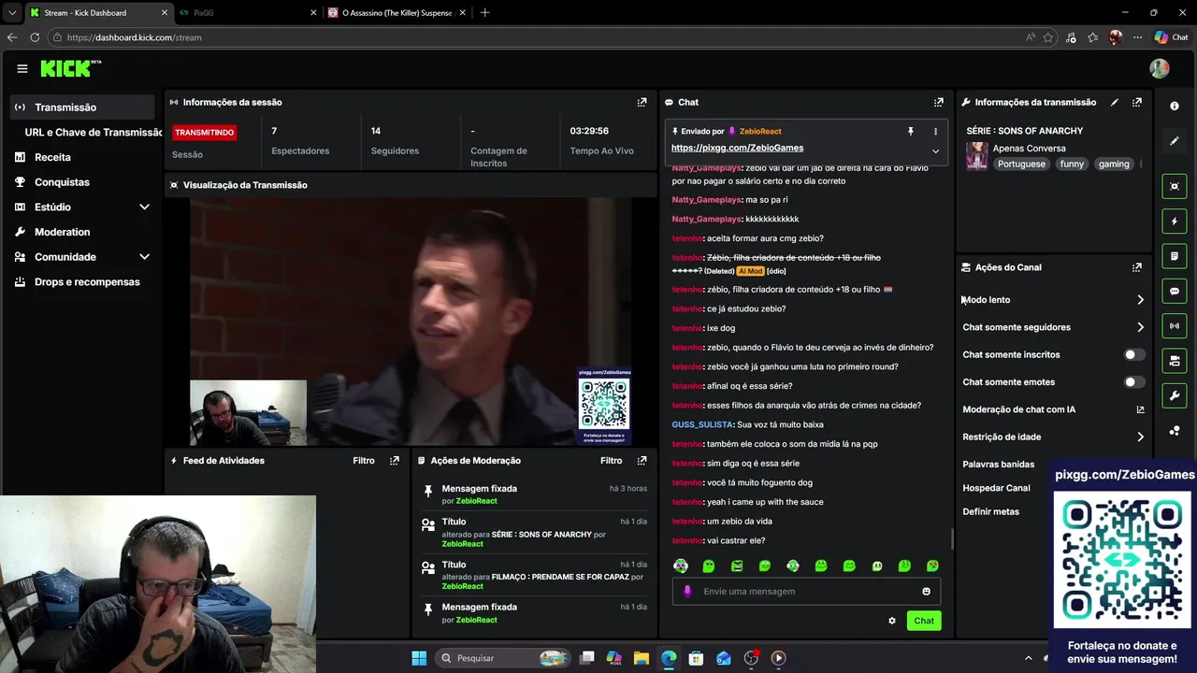Image resolution: width=1197 pixels, height=673 pixels.
Task: Toggle the chat bubble widget icon in the right sidebar
Action: pos(1175,291)
